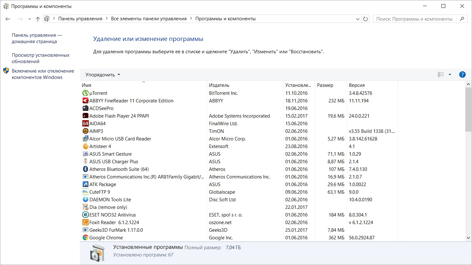472x265 pixels.
Task: Expand the view options dropdown arrow
Action: coord(450,75)
